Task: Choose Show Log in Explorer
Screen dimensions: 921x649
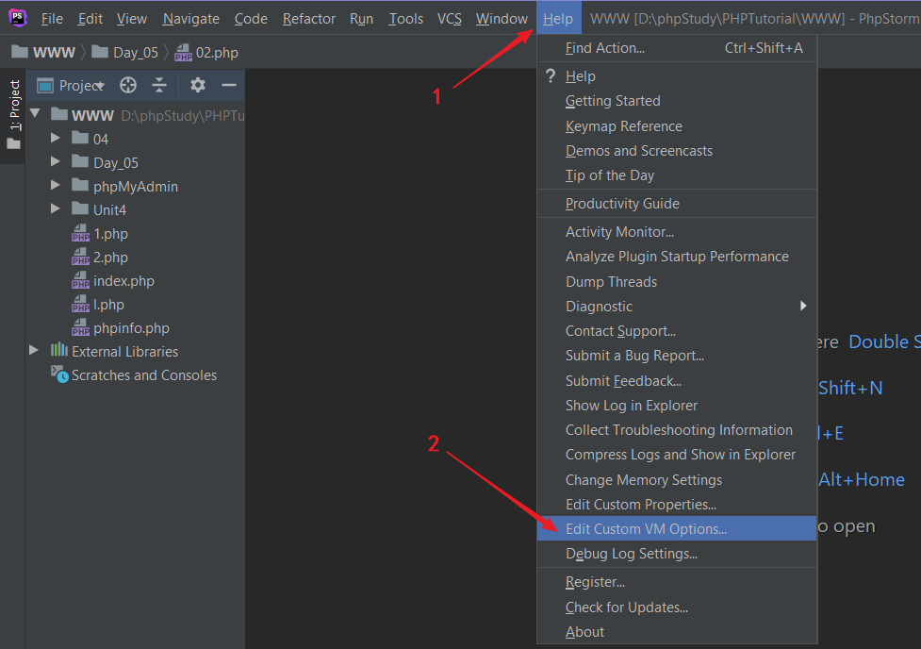Action: pyautogui.click(x=677, y=406)
